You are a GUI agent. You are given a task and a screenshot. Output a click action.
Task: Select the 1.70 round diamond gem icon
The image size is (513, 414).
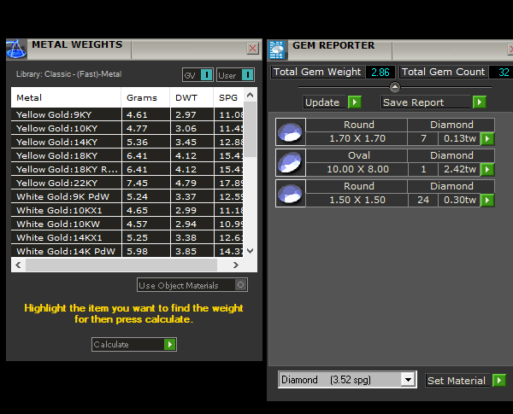coord(290,132)
